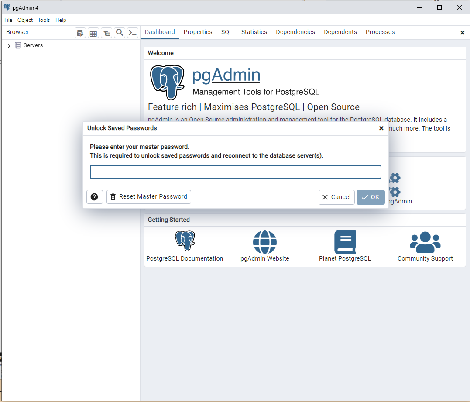Open the Statistics tab

[254, 32]
